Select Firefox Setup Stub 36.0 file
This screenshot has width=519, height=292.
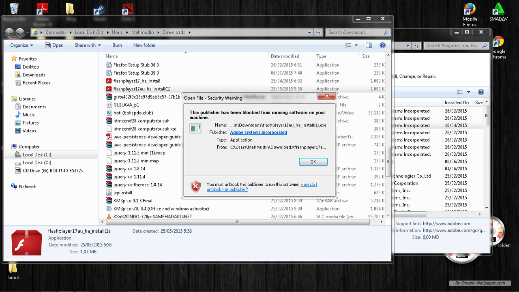pyautogui.click(x=136, y=65)
